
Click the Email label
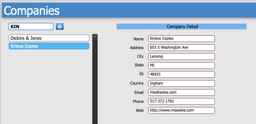pos(139,93)
